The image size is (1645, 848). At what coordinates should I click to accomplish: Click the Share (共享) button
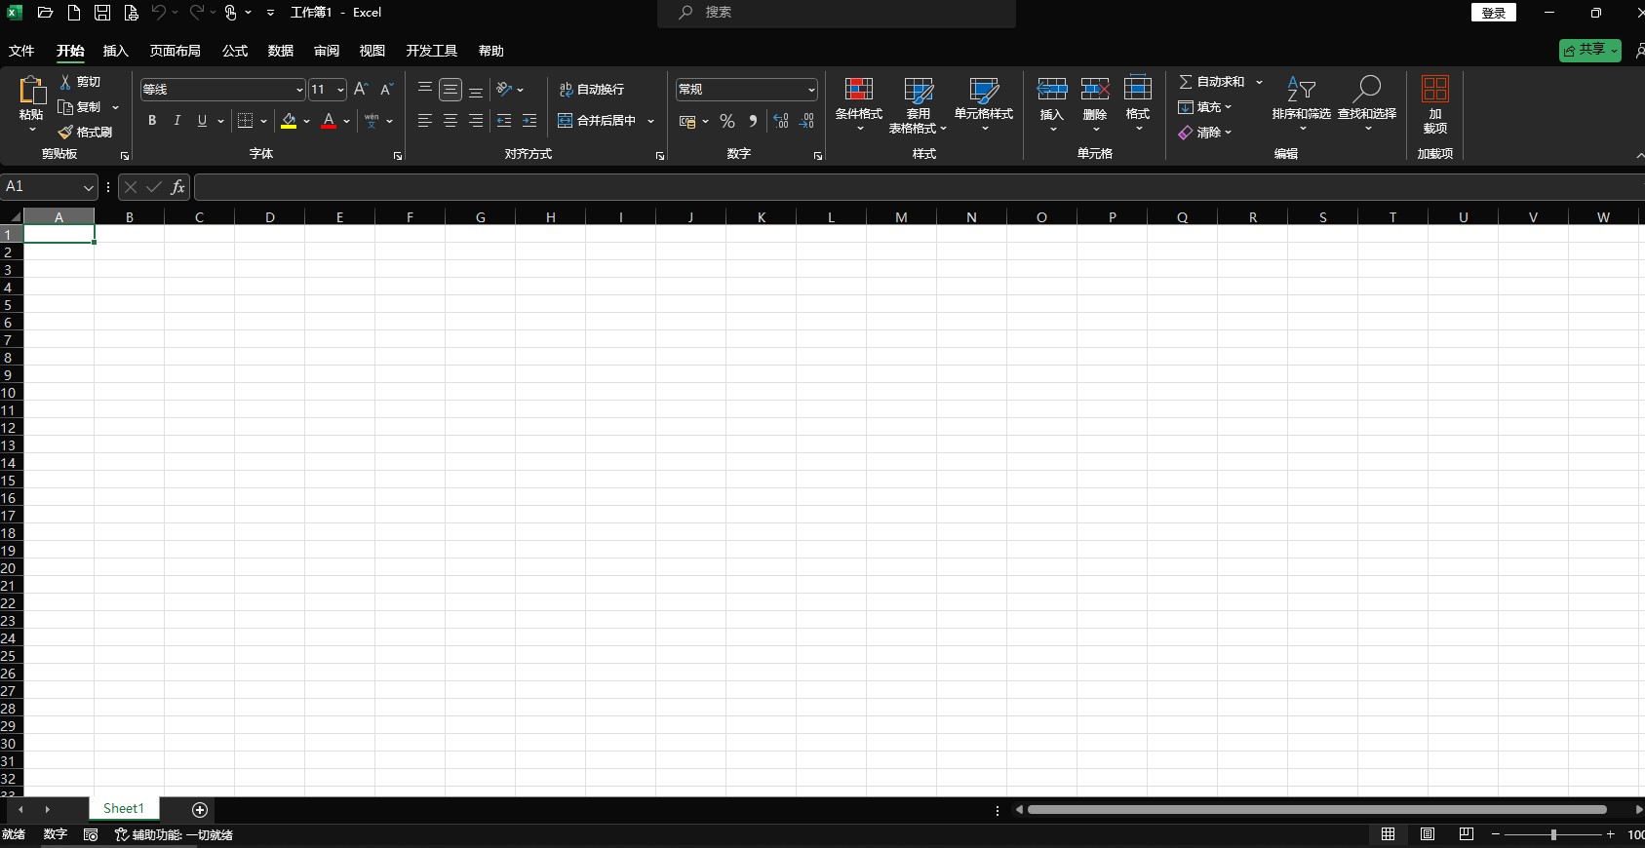click(x=1590, y=50)
